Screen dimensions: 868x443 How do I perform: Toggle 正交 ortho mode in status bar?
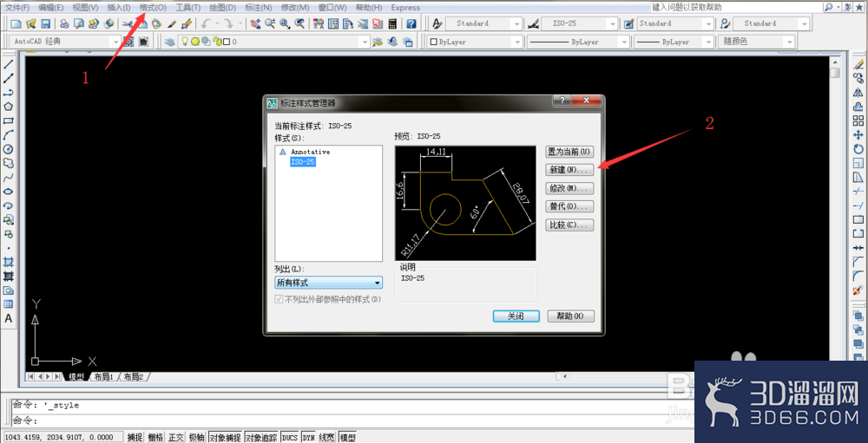(176, 438)
